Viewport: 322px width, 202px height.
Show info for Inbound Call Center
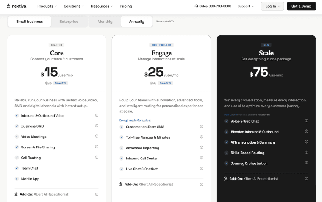[x=202, y=158]
